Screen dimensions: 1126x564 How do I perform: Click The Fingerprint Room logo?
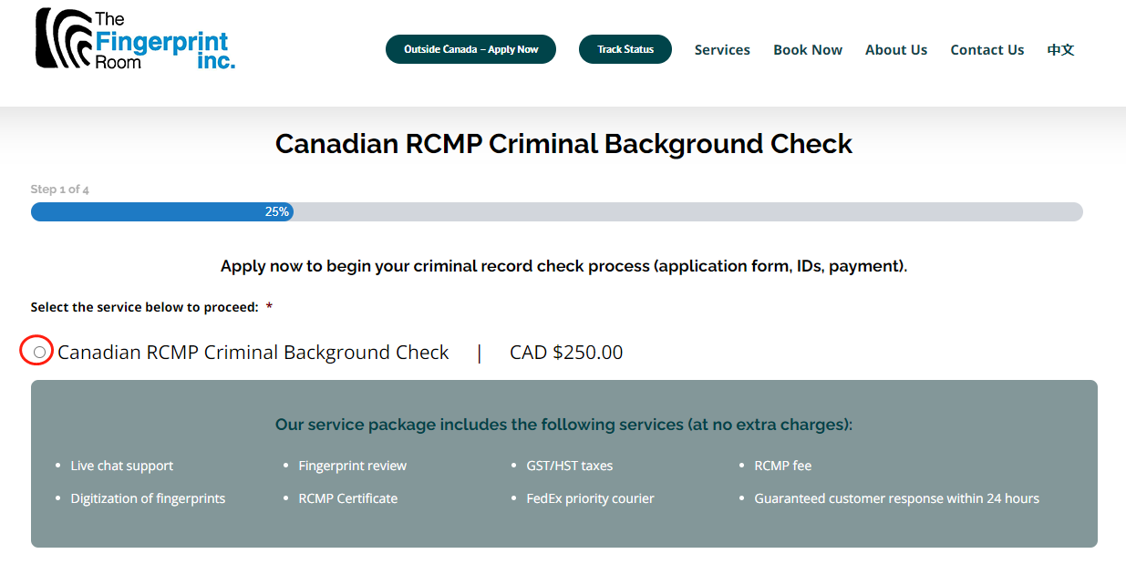pyautogui.click(x=135, y=40)
